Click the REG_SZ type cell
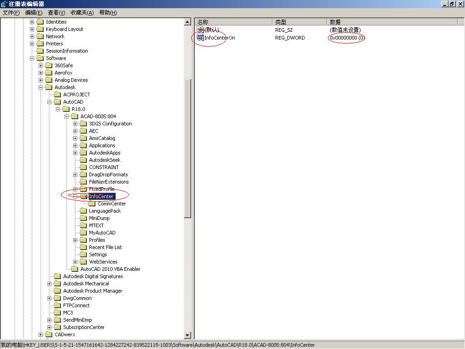Image resolution: width=465 pixels, height=349 pixels. [284, 30]
